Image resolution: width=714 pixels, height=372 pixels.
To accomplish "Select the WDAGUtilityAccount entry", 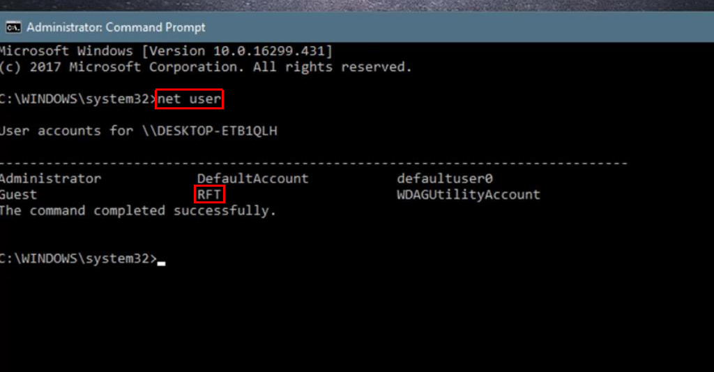I will (468, 194).
